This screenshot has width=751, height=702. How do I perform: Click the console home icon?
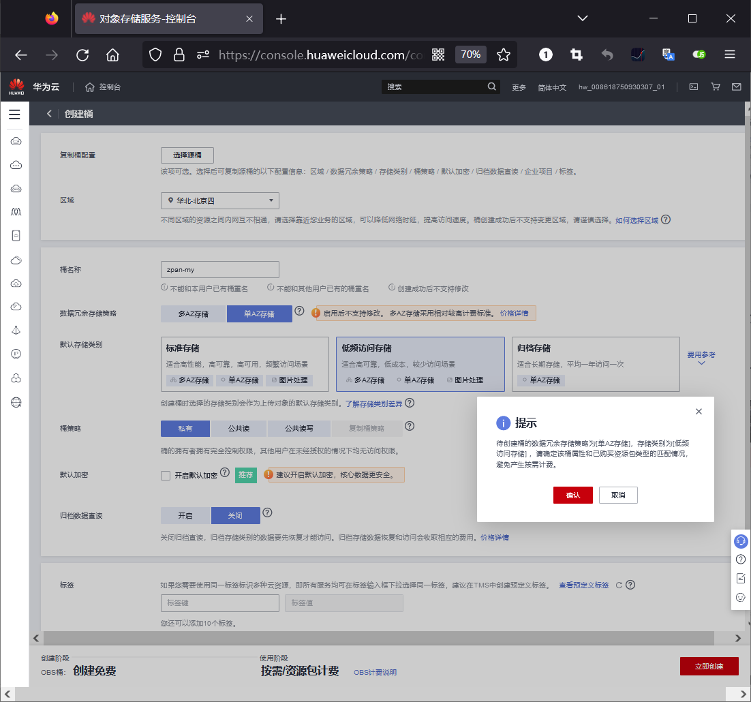pos(89,87)
